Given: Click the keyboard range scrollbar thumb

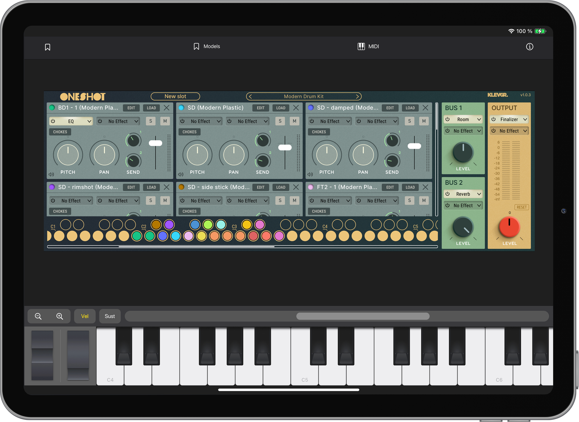Looking at the screenshot, I should pyautogui.click(x=363, y=316).
